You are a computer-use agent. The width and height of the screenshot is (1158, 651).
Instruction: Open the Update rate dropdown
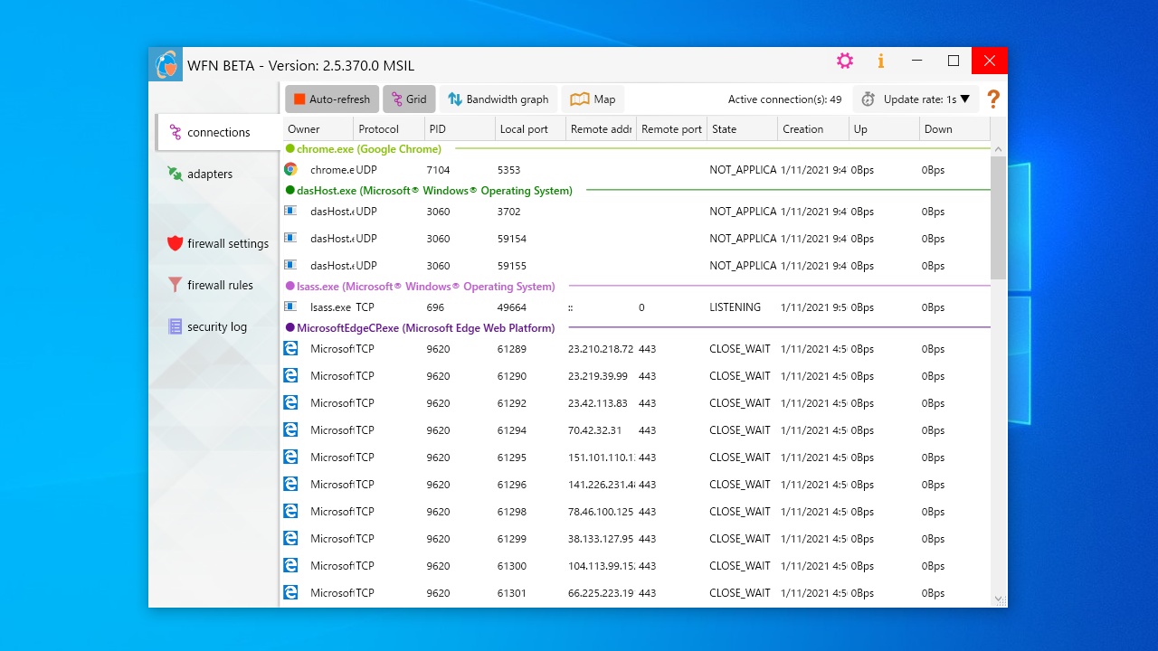916,99
